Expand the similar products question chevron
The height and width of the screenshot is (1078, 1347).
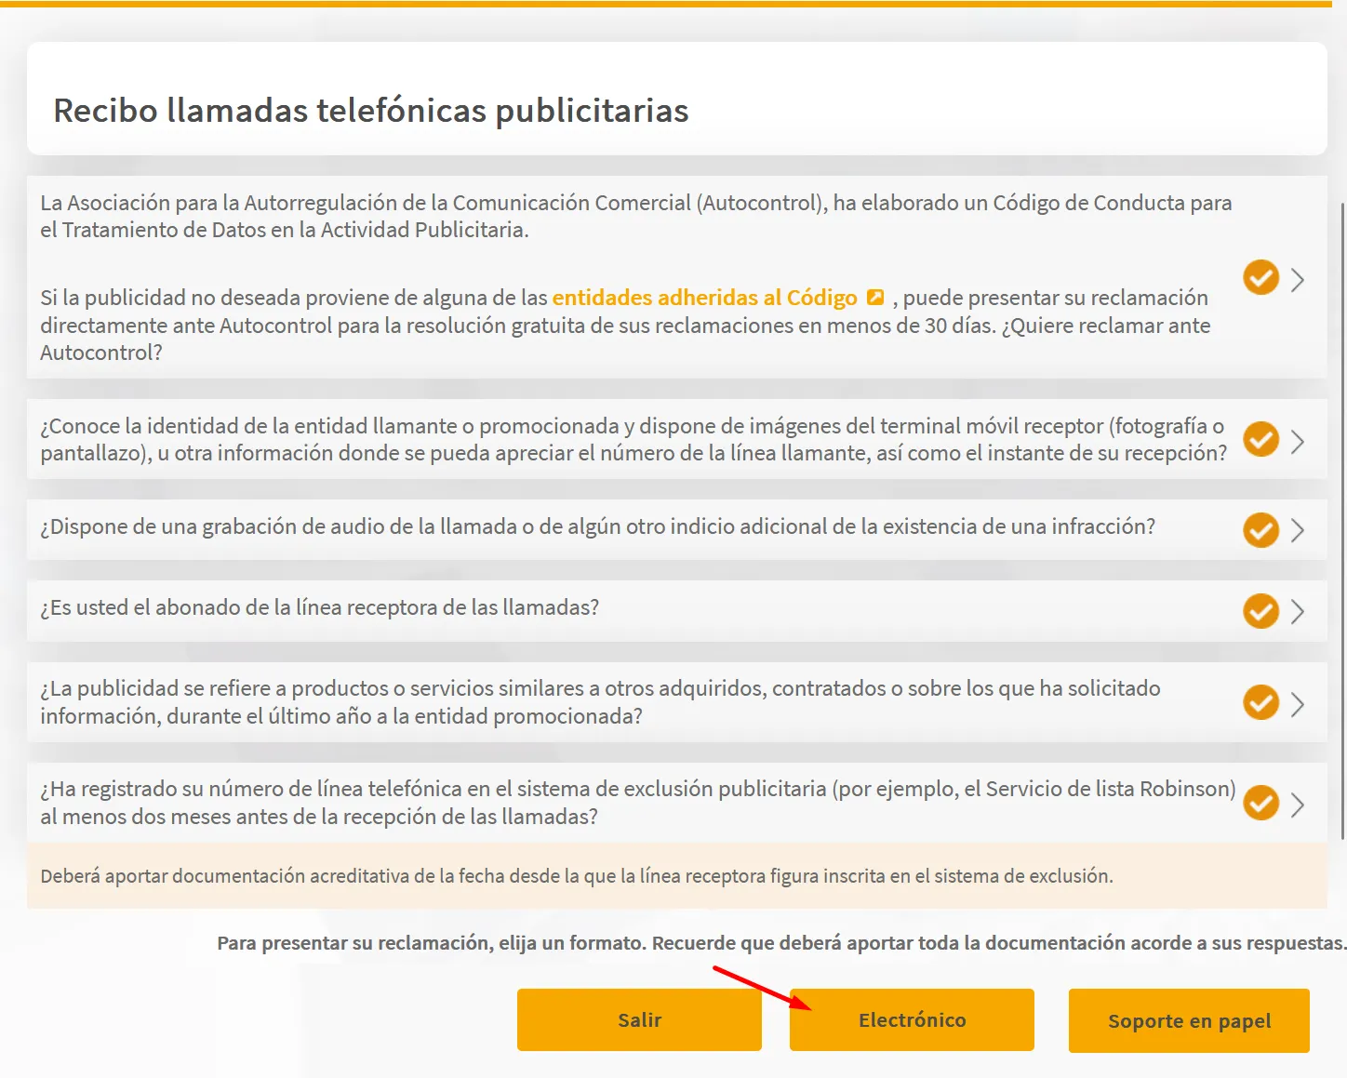[1298, 704]
